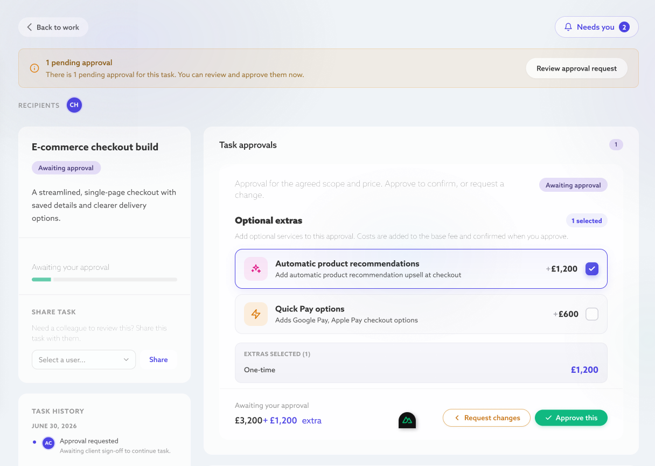This screenshot has height=466, width=655.
Task: Click the Approve this button
Action: [x=571, y=418]
